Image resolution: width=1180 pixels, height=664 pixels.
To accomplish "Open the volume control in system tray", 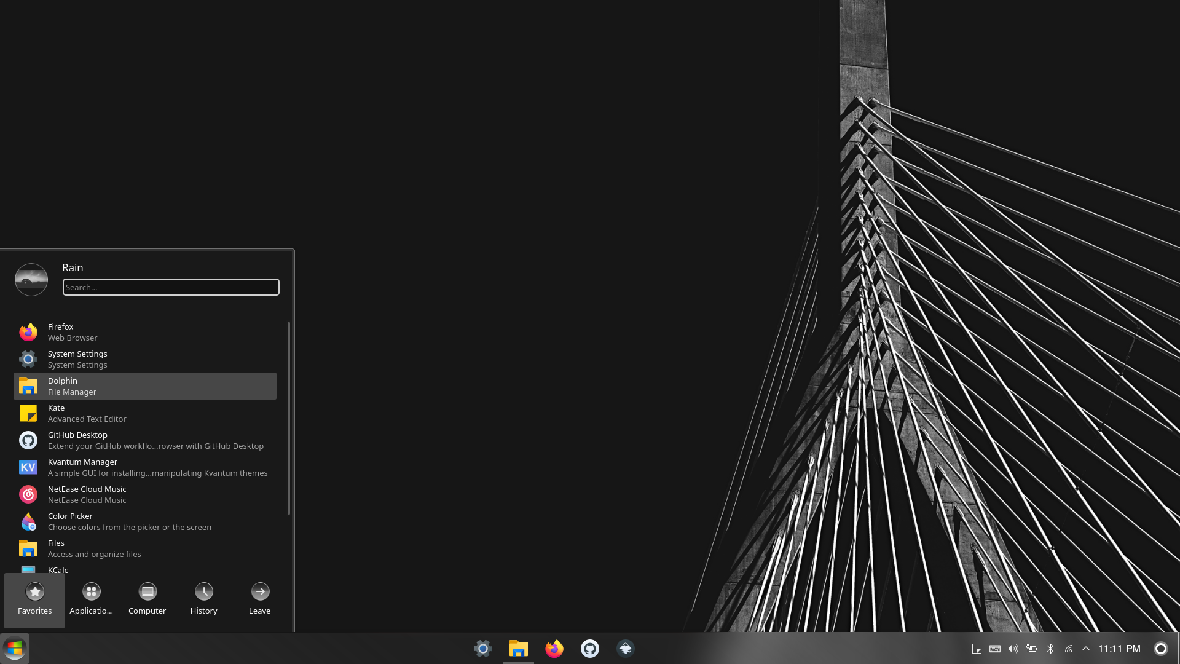I will point(1013,649).
